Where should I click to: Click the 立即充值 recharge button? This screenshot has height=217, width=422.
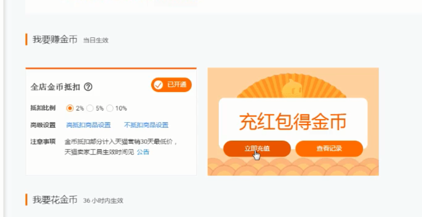pos(257,148)
